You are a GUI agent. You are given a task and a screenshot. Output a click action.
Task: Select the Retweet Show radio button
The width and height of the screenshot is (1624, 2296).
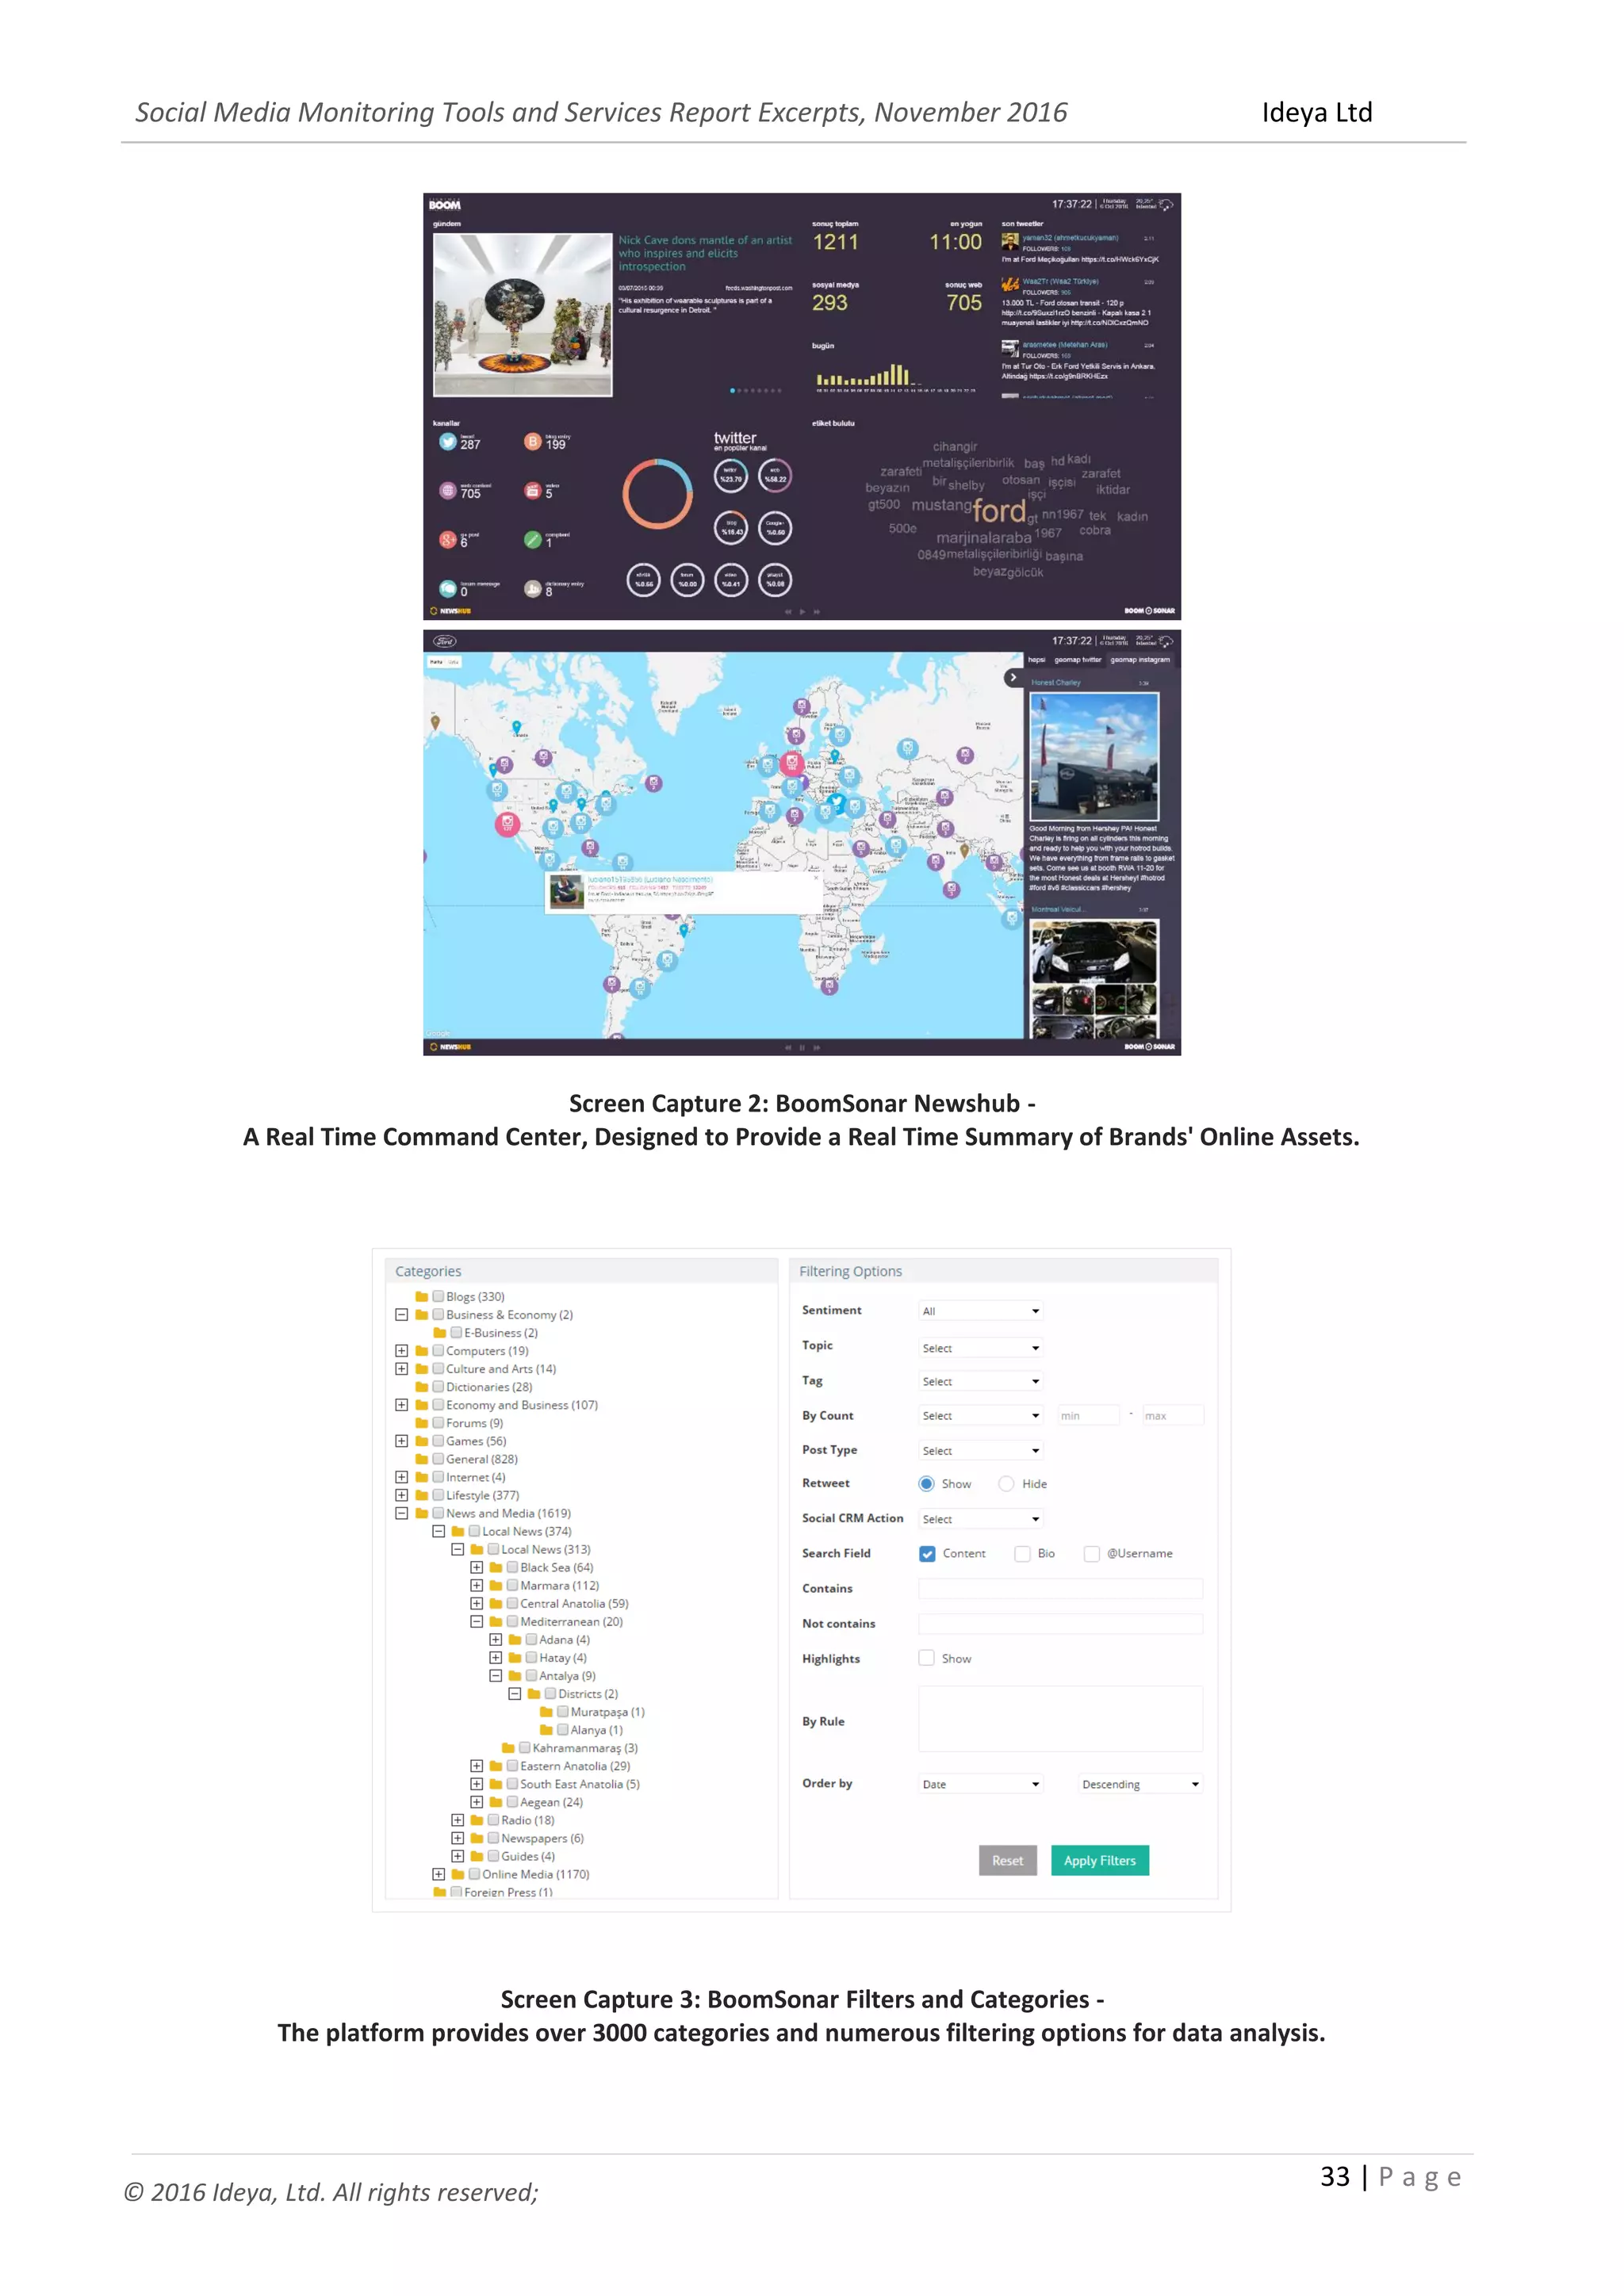tap(926, 1483)
